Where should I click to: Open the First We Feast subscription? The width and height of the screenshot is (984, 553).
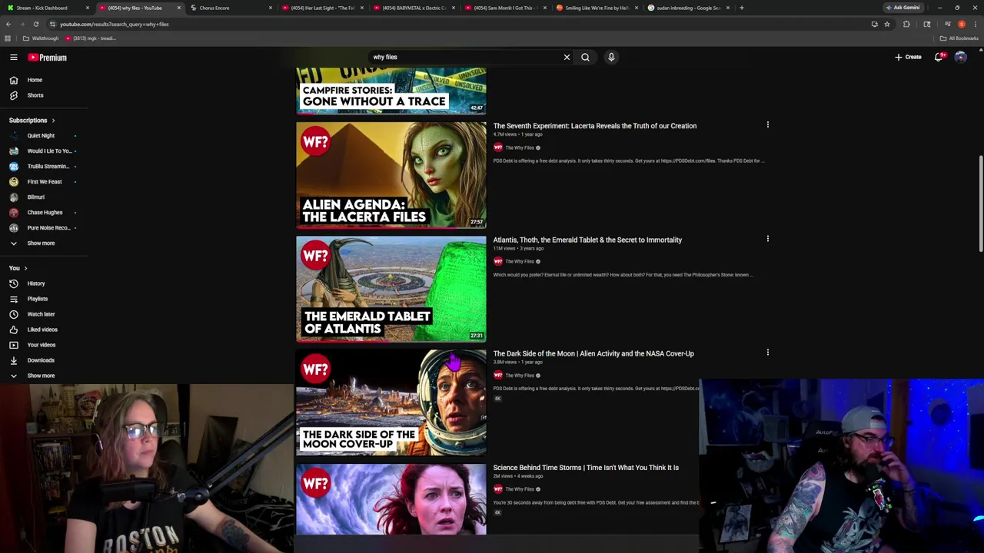pos(43,182)
